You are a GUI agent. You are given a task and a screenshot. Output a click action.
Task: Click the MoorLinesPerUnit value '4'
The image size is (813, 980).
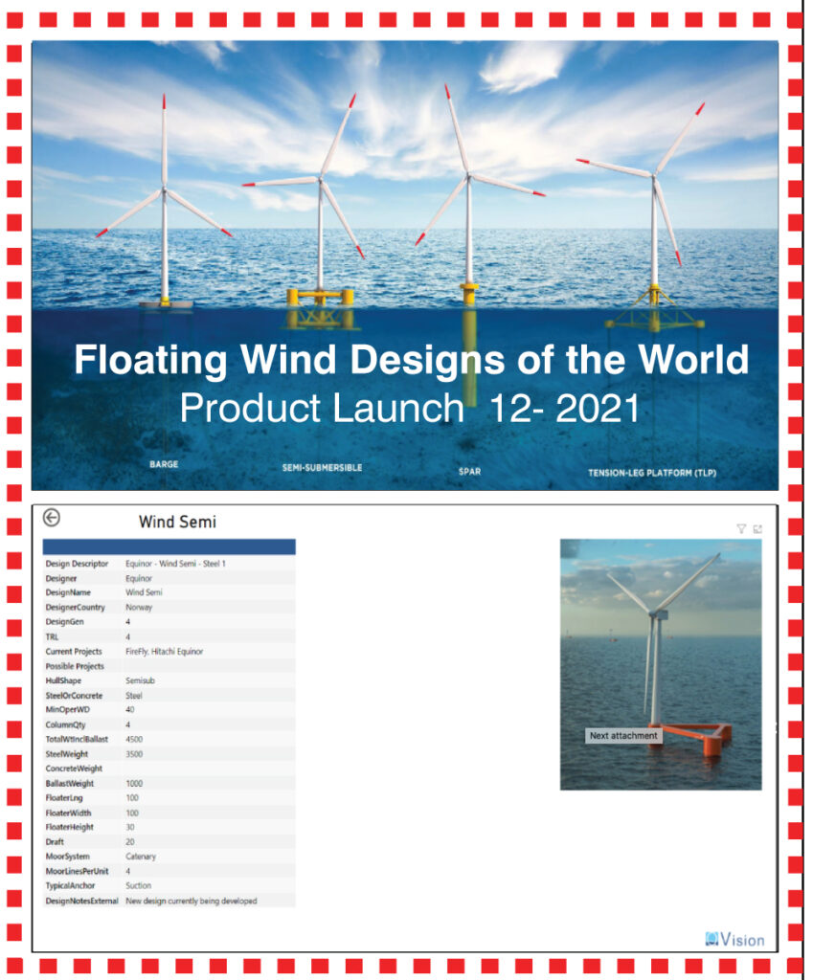[x=128, y=872]
